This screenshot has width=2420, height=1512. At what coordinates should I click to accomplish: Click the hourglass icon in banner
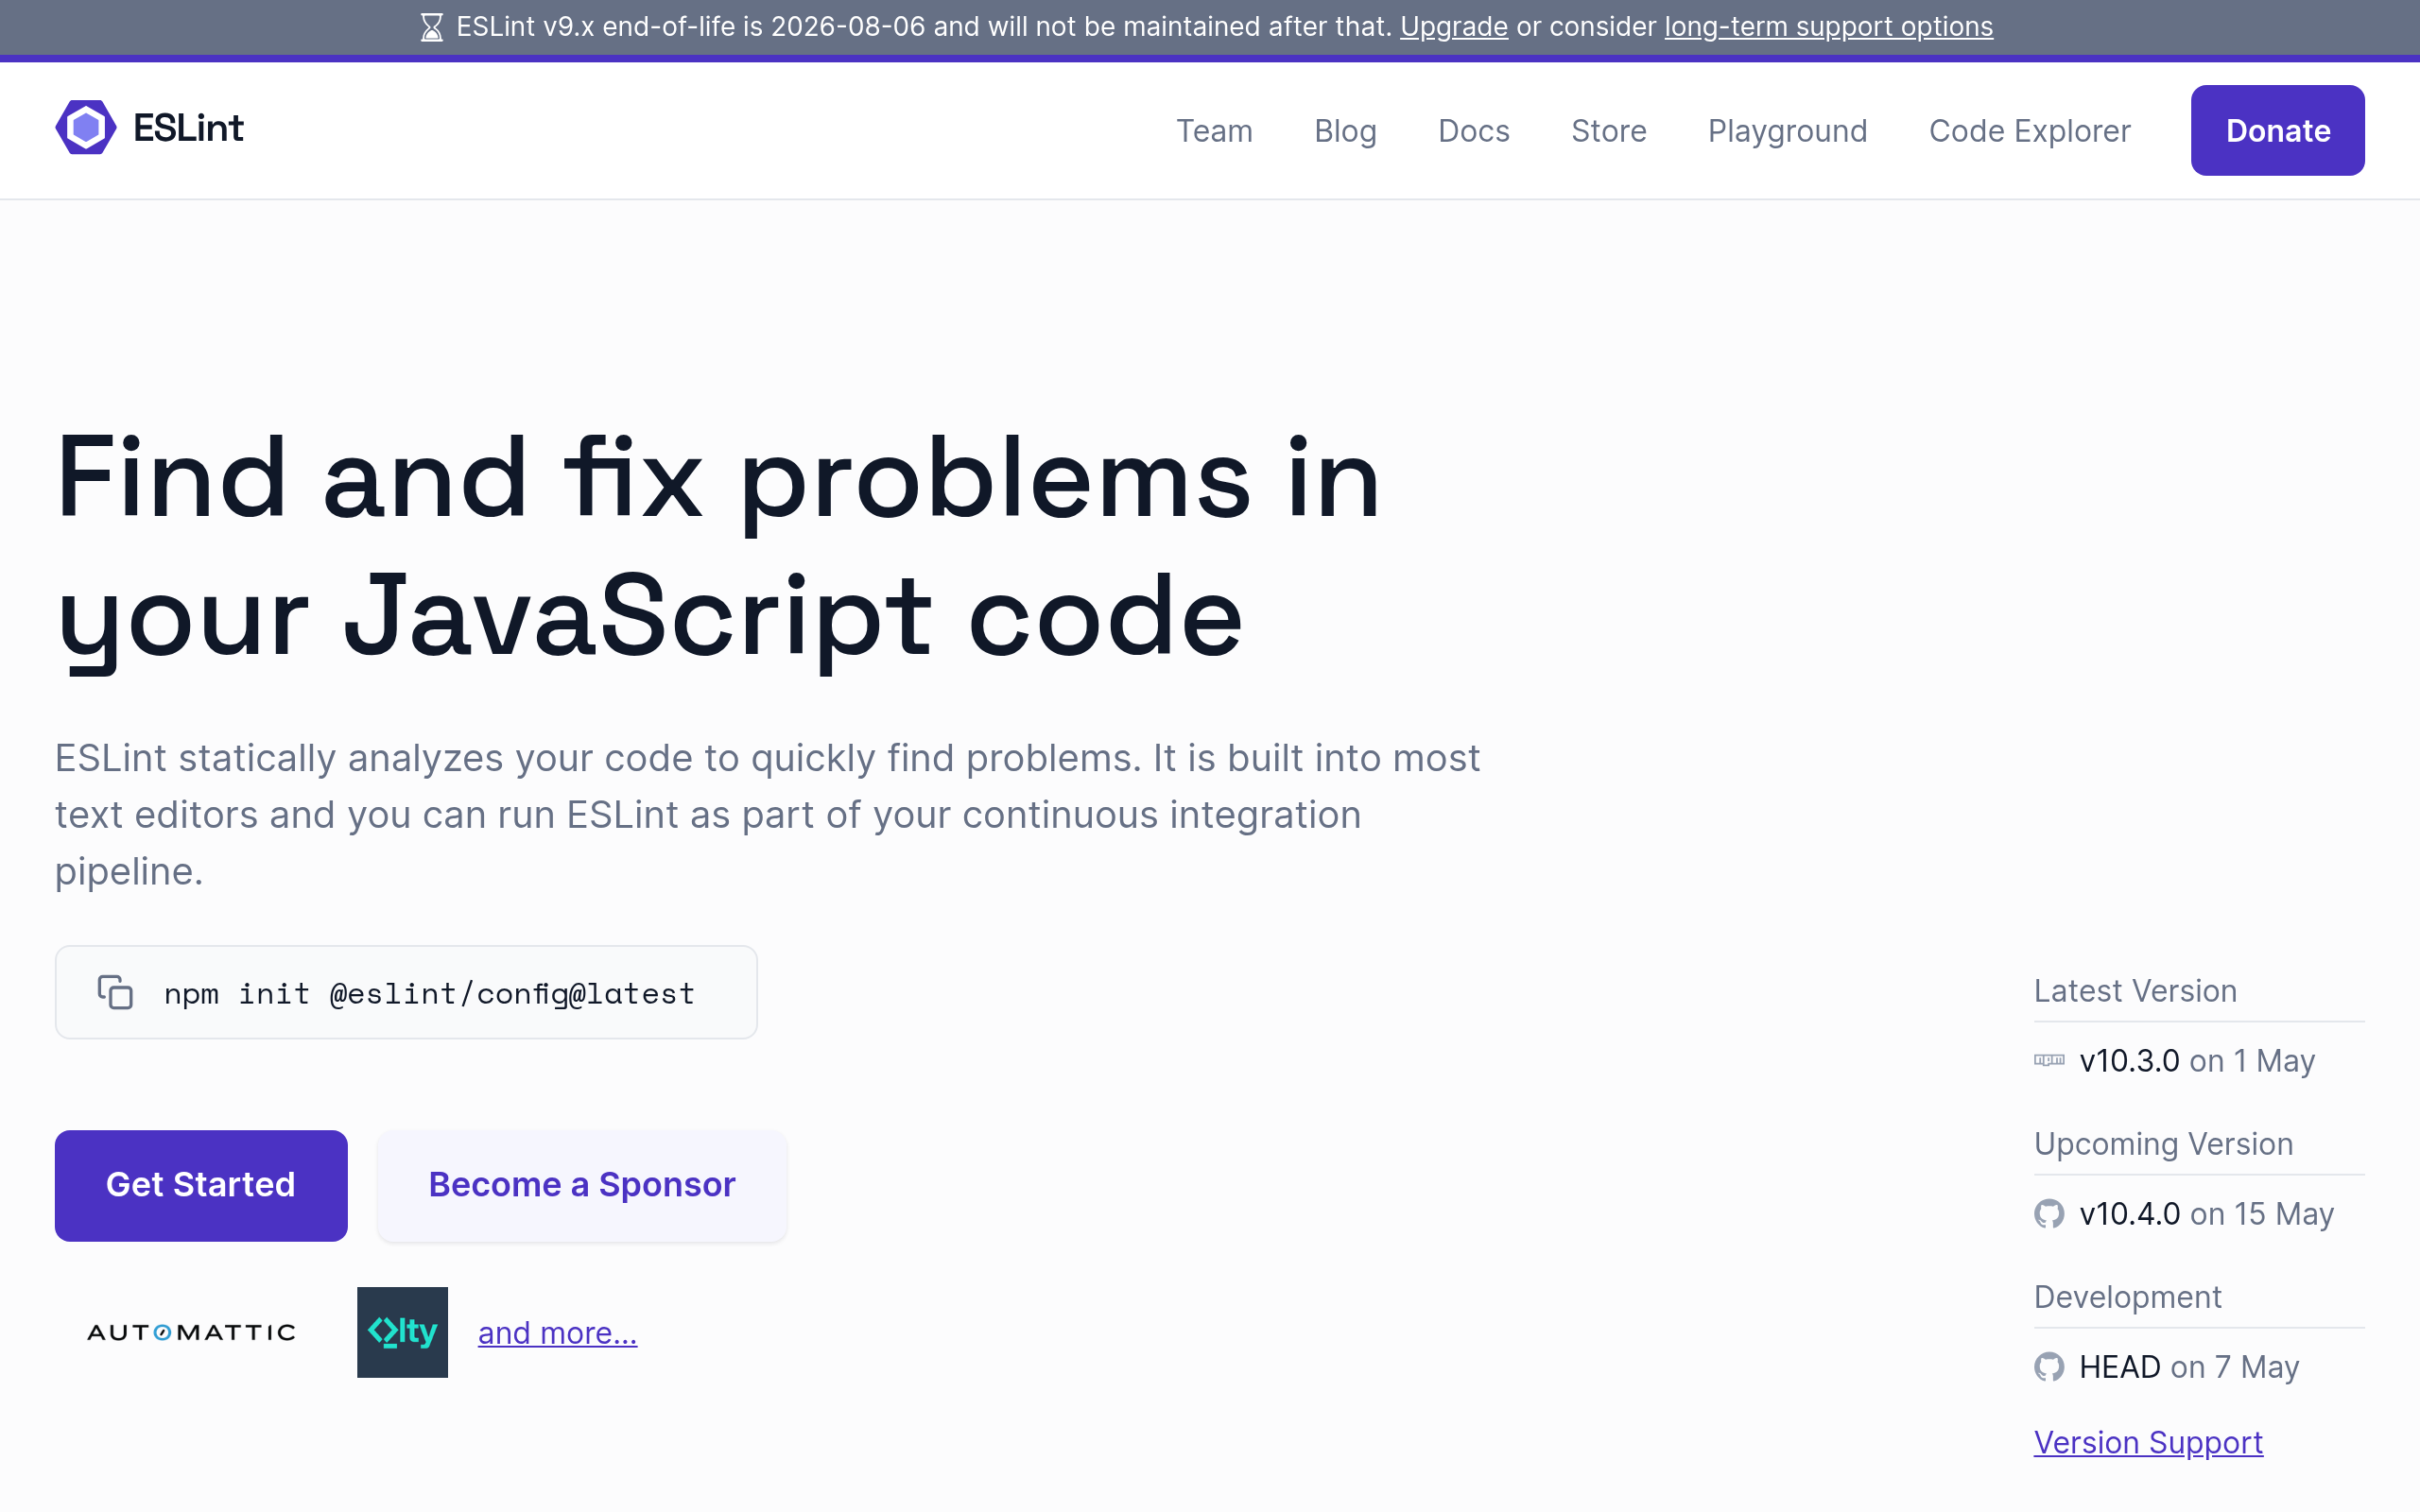coord(432,27)
